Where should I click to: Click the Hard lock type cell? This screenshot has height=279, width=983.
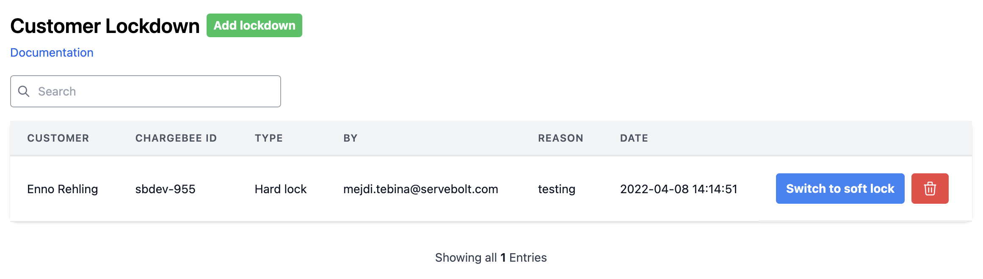click(x=280, y=189)
